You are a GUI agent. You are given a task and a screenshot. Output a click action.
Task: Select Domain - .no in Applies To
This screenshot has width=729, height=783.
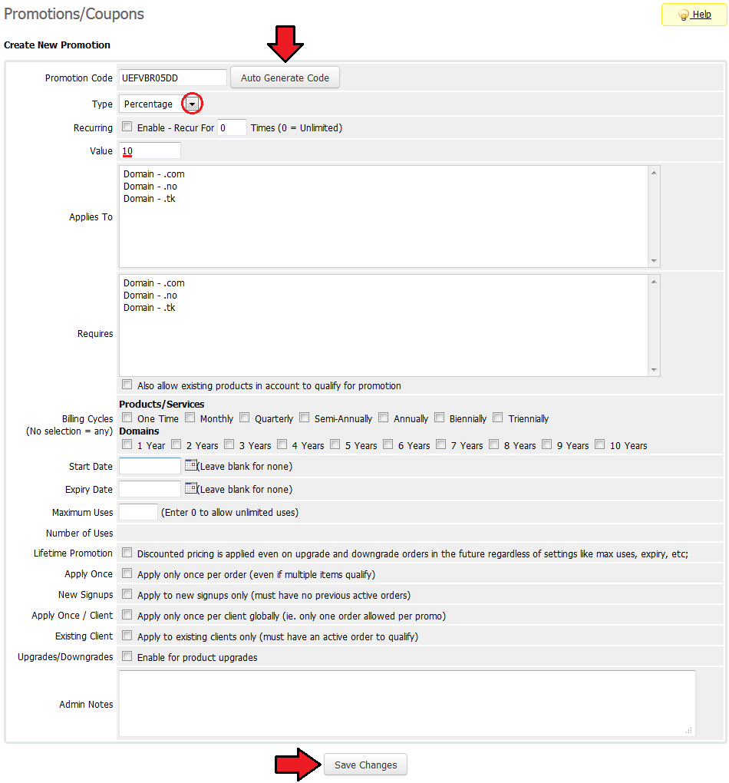coord(150,187)
